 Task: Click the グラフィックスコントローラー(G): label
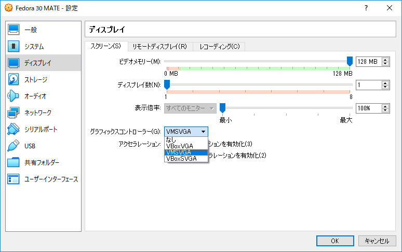click(x=125, y=132)
